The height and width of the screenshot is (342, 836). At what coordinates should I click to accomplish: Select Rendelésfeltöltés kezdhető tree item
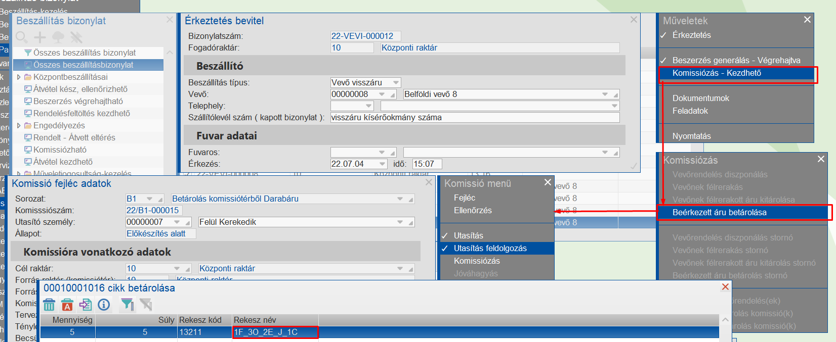(x=81, y=113)
